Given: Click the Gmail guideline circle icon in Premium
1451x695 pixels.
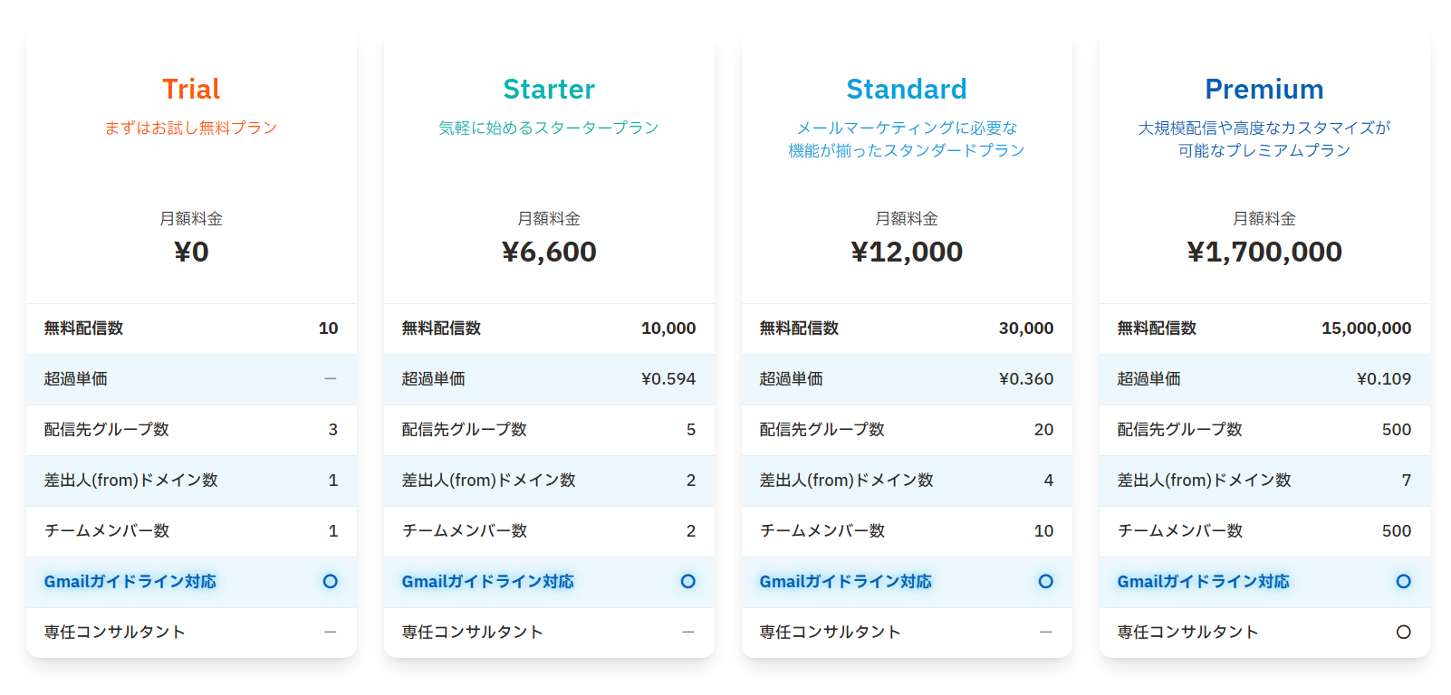Looking at the screenshot, I should (1404, 582).
